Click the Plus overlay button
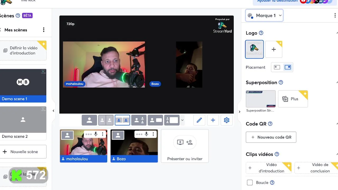338x190 pixels. [293, 99]
